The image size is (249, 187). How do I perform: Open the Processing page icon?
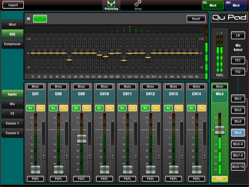pyautogui.click(x=111, y=5)
